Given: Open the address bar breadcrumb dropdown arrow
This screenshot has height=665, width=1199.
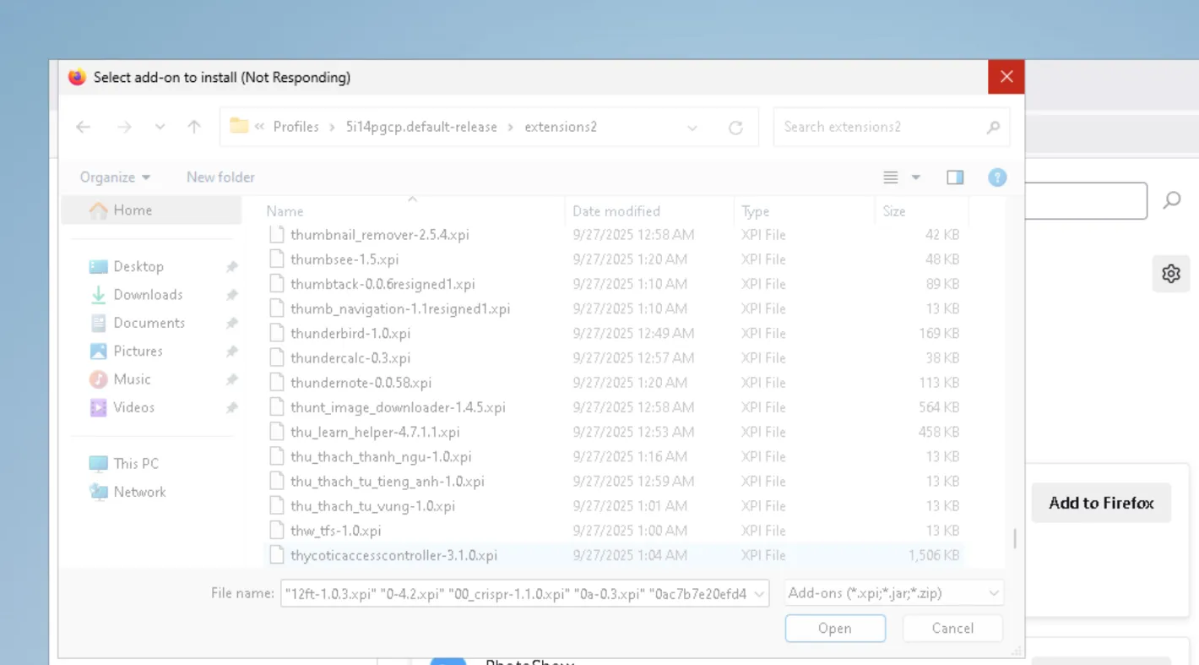Looking at the screenshot, I should [x=692, y=127].
